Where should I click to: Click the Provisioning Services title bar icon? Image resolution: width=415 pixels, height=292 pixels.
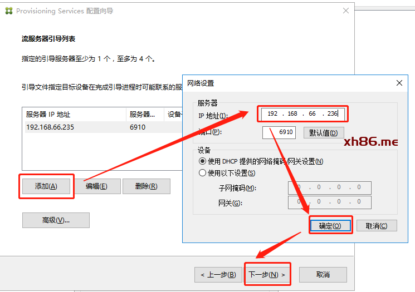pos(9,11)
